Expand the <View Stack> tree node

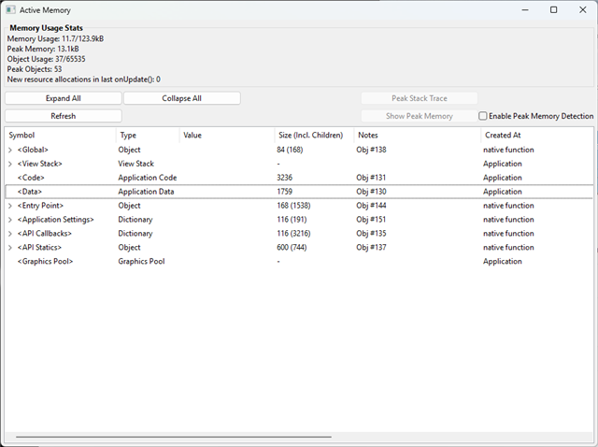point(10,164)
